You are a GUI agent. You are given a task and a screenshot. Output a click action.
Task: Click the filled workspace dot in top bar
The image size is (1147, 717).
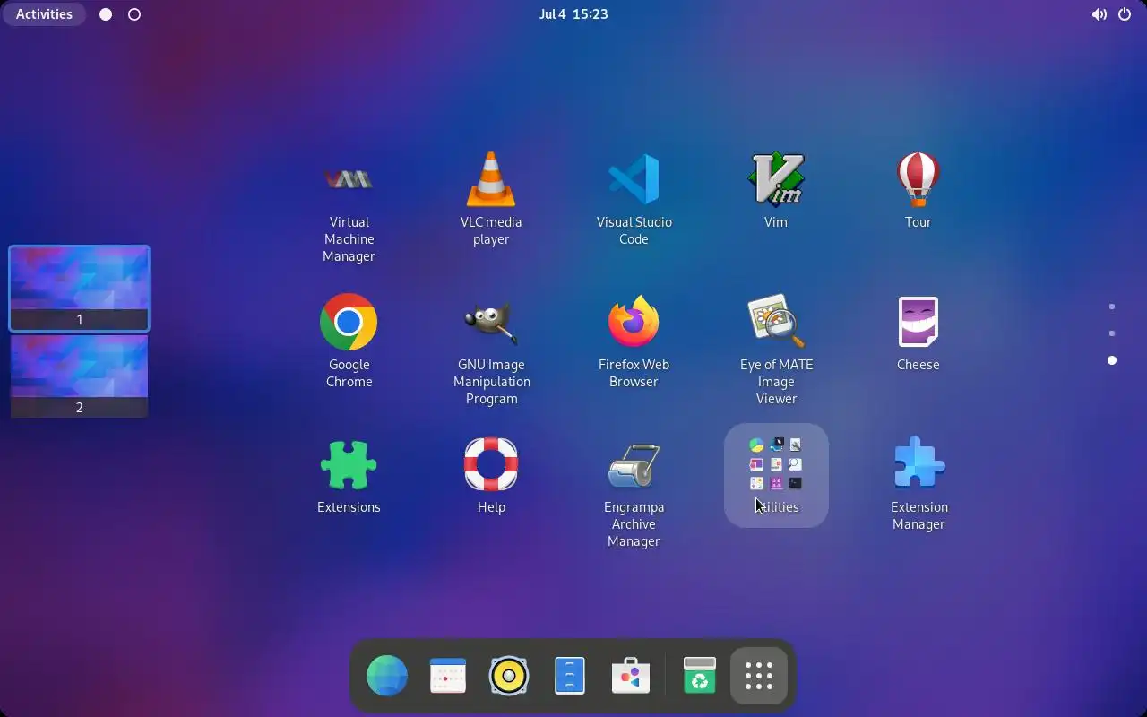[106, 14]
